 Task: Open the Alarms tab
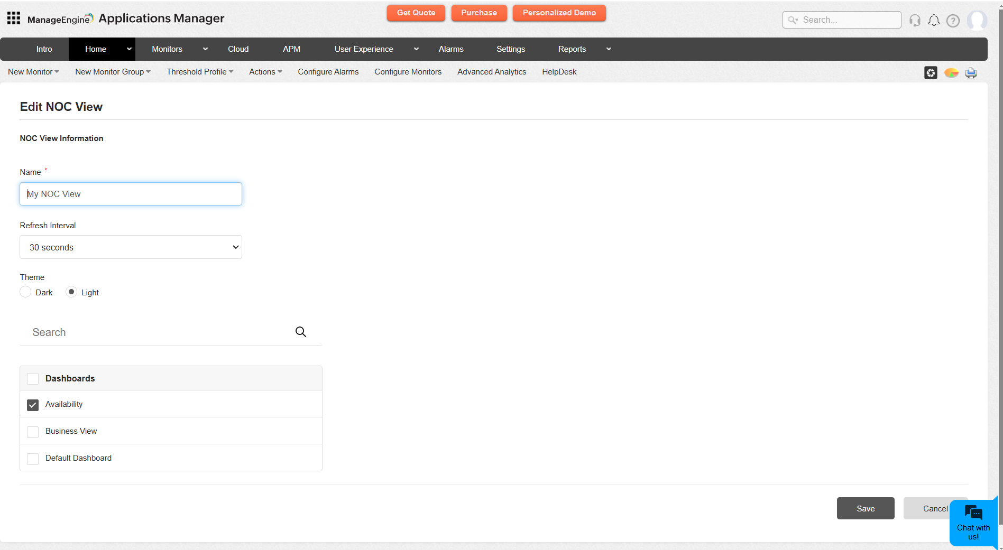pyautogui.click(x=451, y=49)
